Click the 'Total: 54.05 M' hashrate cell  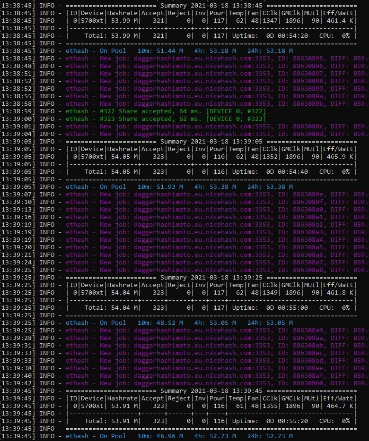111,172
